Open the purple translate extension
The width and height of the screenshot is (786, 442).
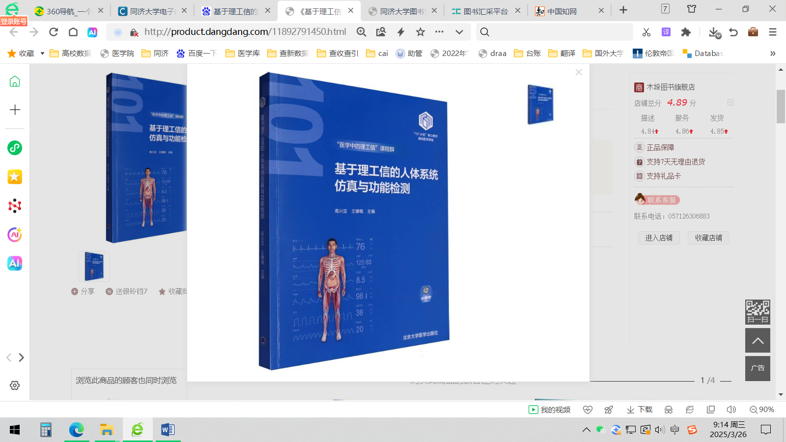pyautogui.click(x=666, y=32)
